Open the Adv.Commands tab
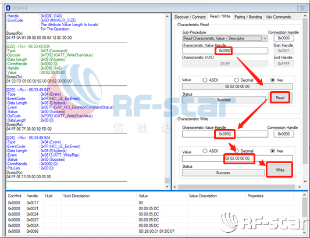310x238 pixels. click(278, 17)
